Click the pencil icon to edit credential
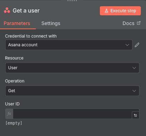 click(137, 45)
